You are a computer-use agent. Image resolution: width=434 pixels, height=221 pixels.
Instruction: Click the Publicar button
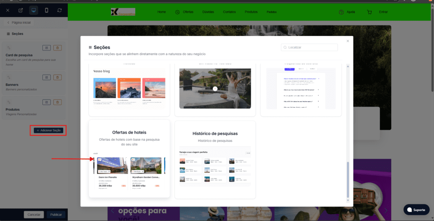(56, 214)
